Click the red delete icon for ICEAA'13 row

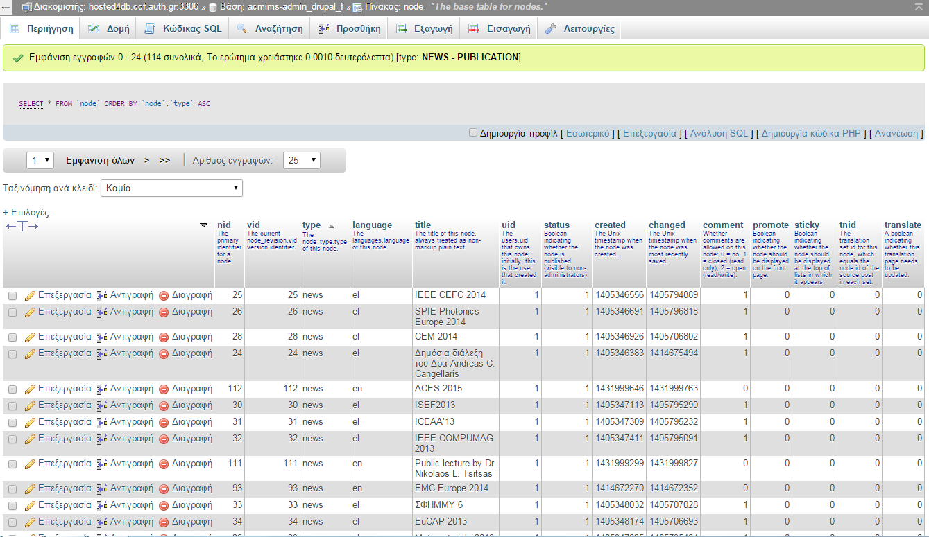pyautogui.click(x=164, y=423)
